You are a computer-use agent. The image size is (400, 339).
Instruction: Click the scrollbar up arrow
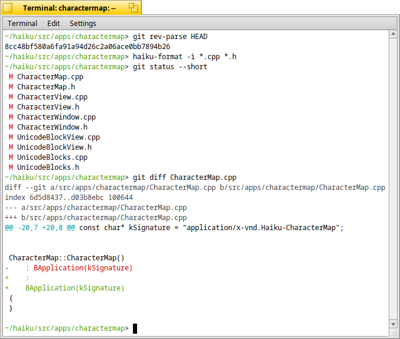click(394, 35)
